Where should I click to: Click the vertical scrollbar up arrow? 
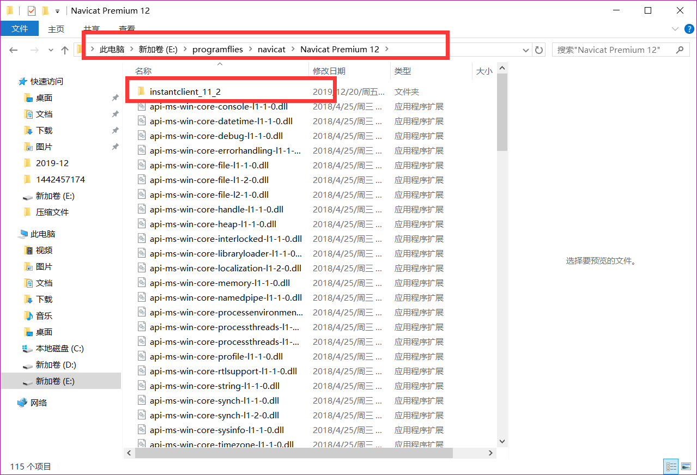pyautogui.click(x=502, y=68)
